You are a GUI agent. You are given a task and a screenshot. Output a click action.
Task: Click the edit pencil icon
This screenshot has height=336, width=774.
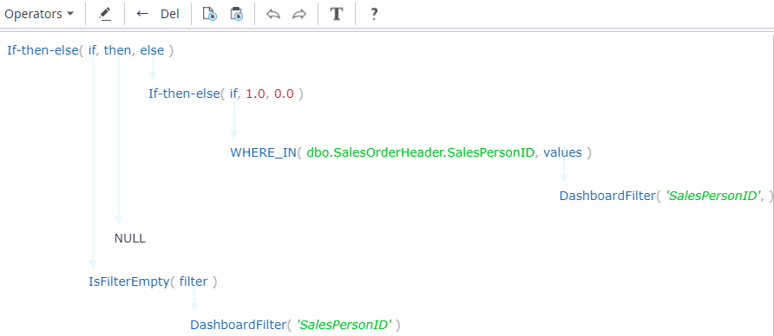(105, 14)
